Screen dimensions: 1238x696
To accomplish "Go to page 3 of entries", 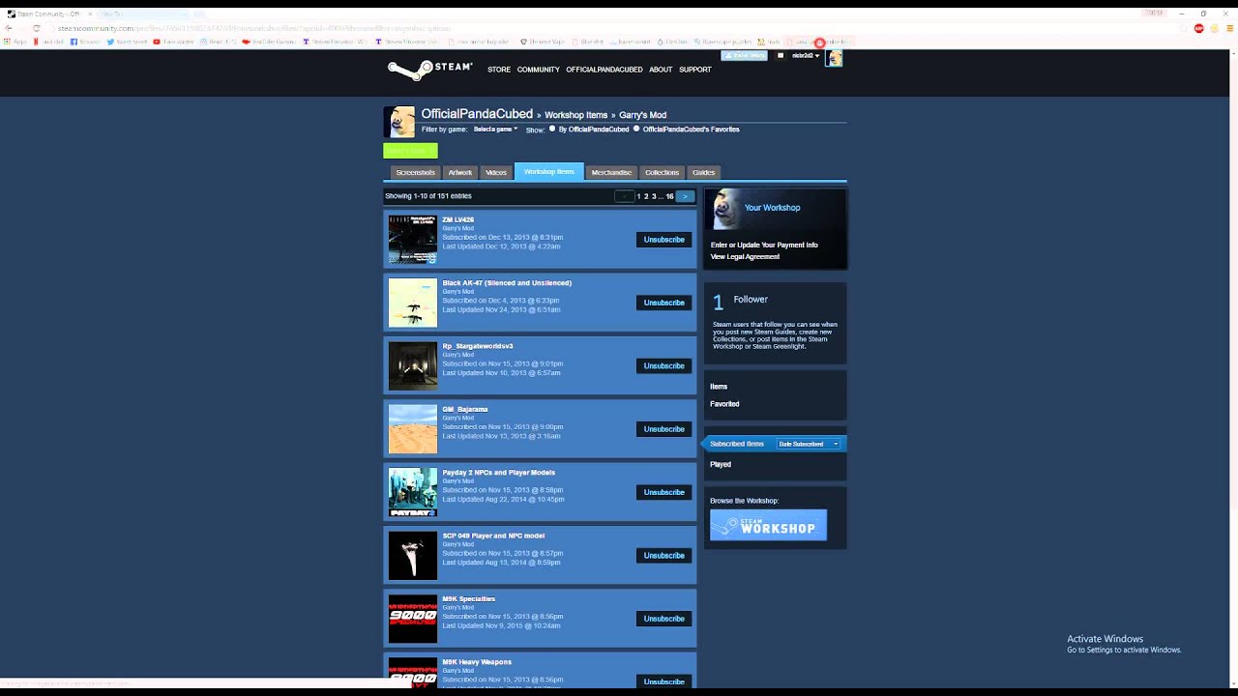I will pos(654,196).
